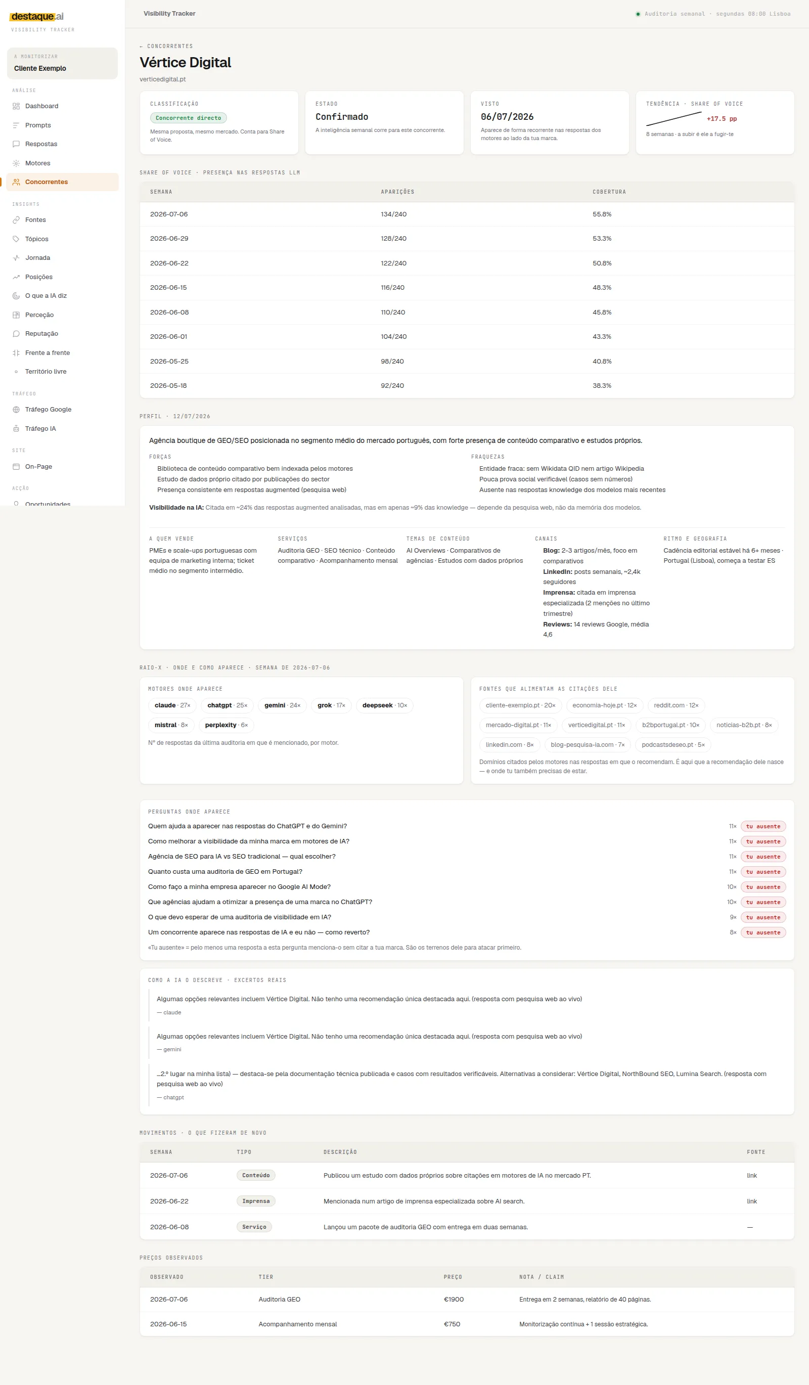Click the Respostas chat bubble icon
The image size is (809, 1385).
(16, 144)
